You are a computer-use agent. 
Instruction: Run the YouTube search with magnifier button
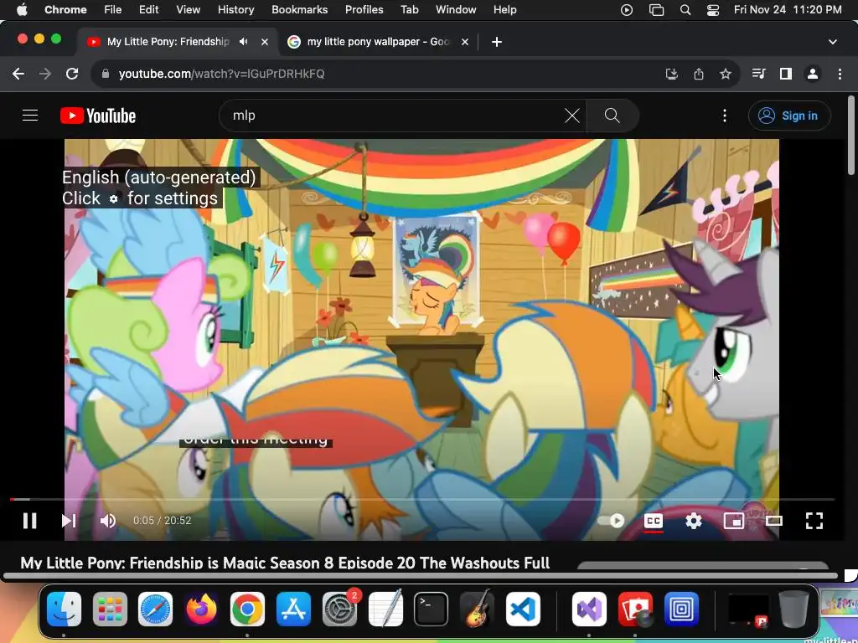click(x=612, y=116)
